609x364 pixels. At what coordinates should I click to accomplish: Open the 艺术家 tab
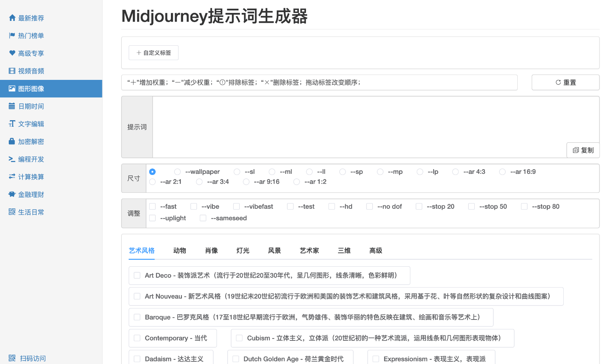[309, 250]
